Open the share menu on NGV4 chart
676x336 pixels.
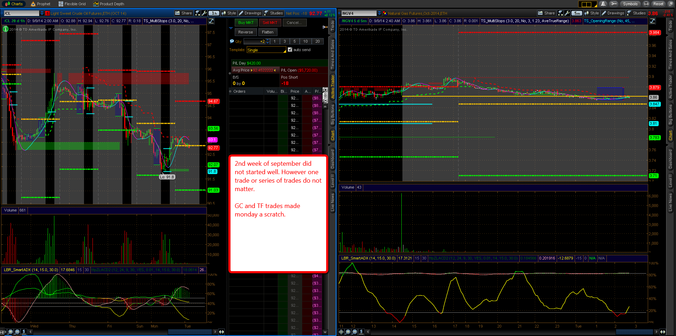point(546,13)
